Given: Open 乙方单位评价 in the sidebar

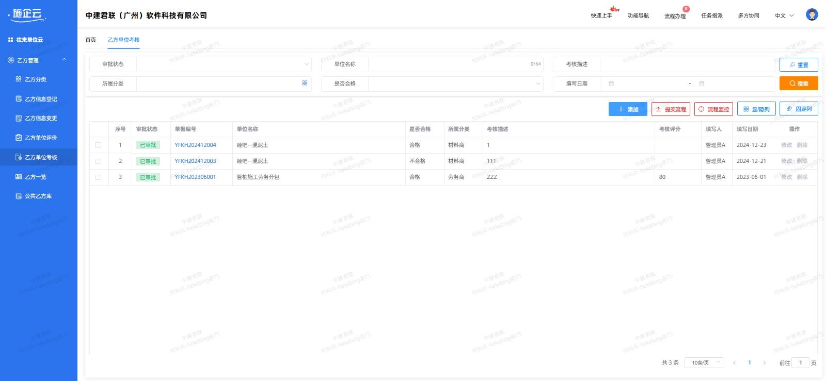Looking at the screenshot, I should pos(41,138).
